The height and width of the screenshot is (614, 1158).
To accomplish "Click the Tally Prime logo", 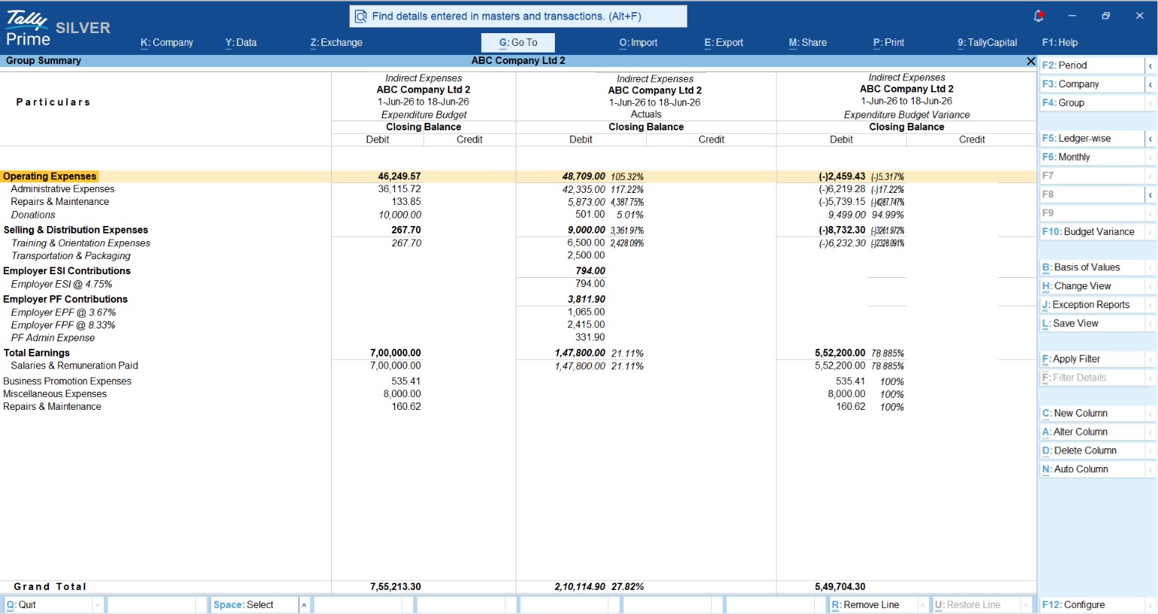I will (x=28, y=29).
